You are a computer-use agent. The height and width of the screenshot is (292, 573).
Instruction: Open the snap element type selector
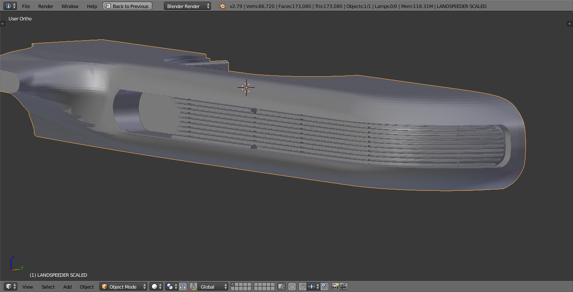point(313,287)
